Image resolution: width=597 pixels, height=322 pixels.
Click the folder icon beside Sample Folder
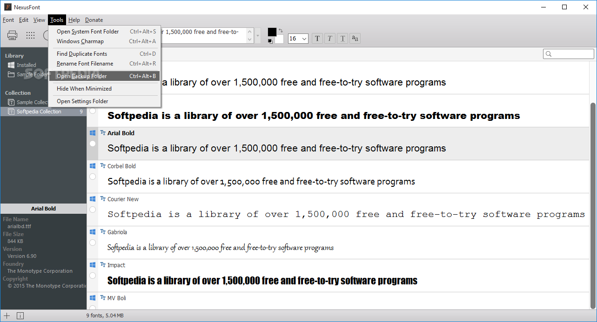(x=11, y=74)
